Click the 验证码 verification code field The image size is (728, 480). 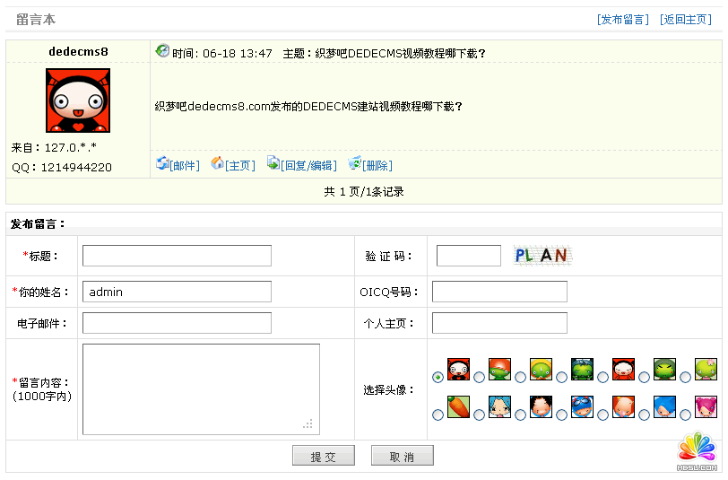coord(468,256)
